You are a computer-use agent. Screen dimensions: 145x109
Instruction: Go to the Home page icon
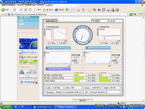(30, 10)
